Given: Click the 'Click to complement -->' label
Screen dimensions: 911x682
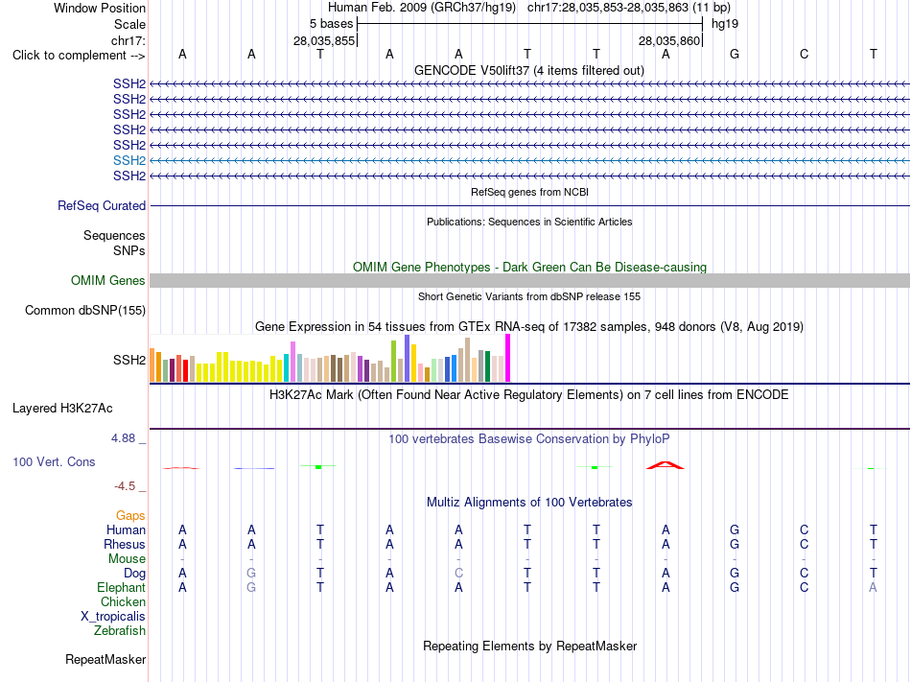Looking at the screenshot, I should [x=79, y=56].
